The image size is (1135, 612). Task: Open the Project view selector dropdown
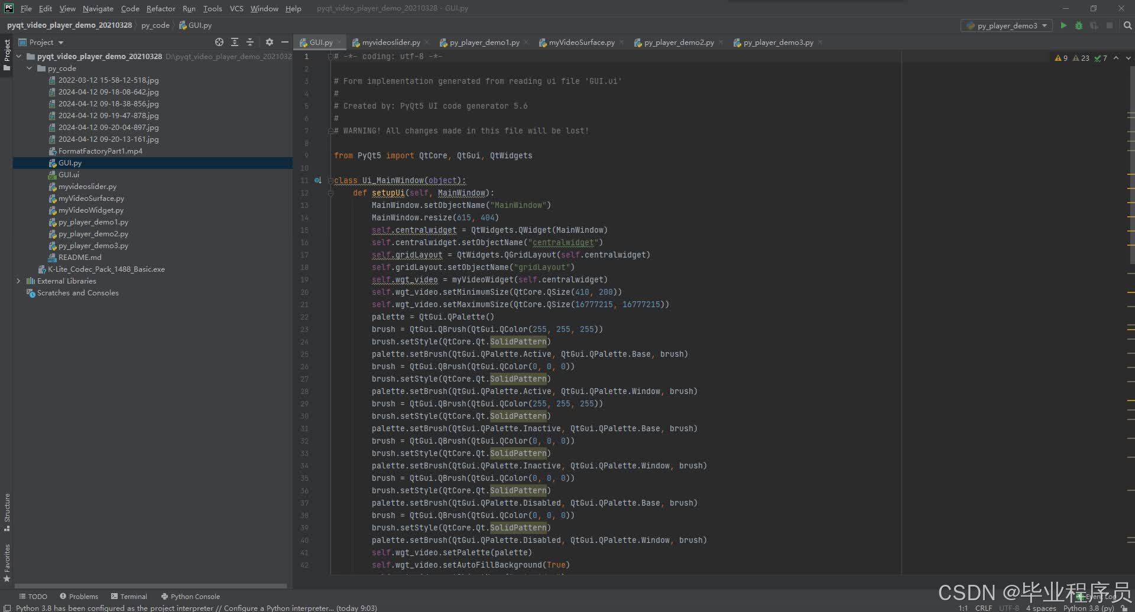[x=41, y=42]
